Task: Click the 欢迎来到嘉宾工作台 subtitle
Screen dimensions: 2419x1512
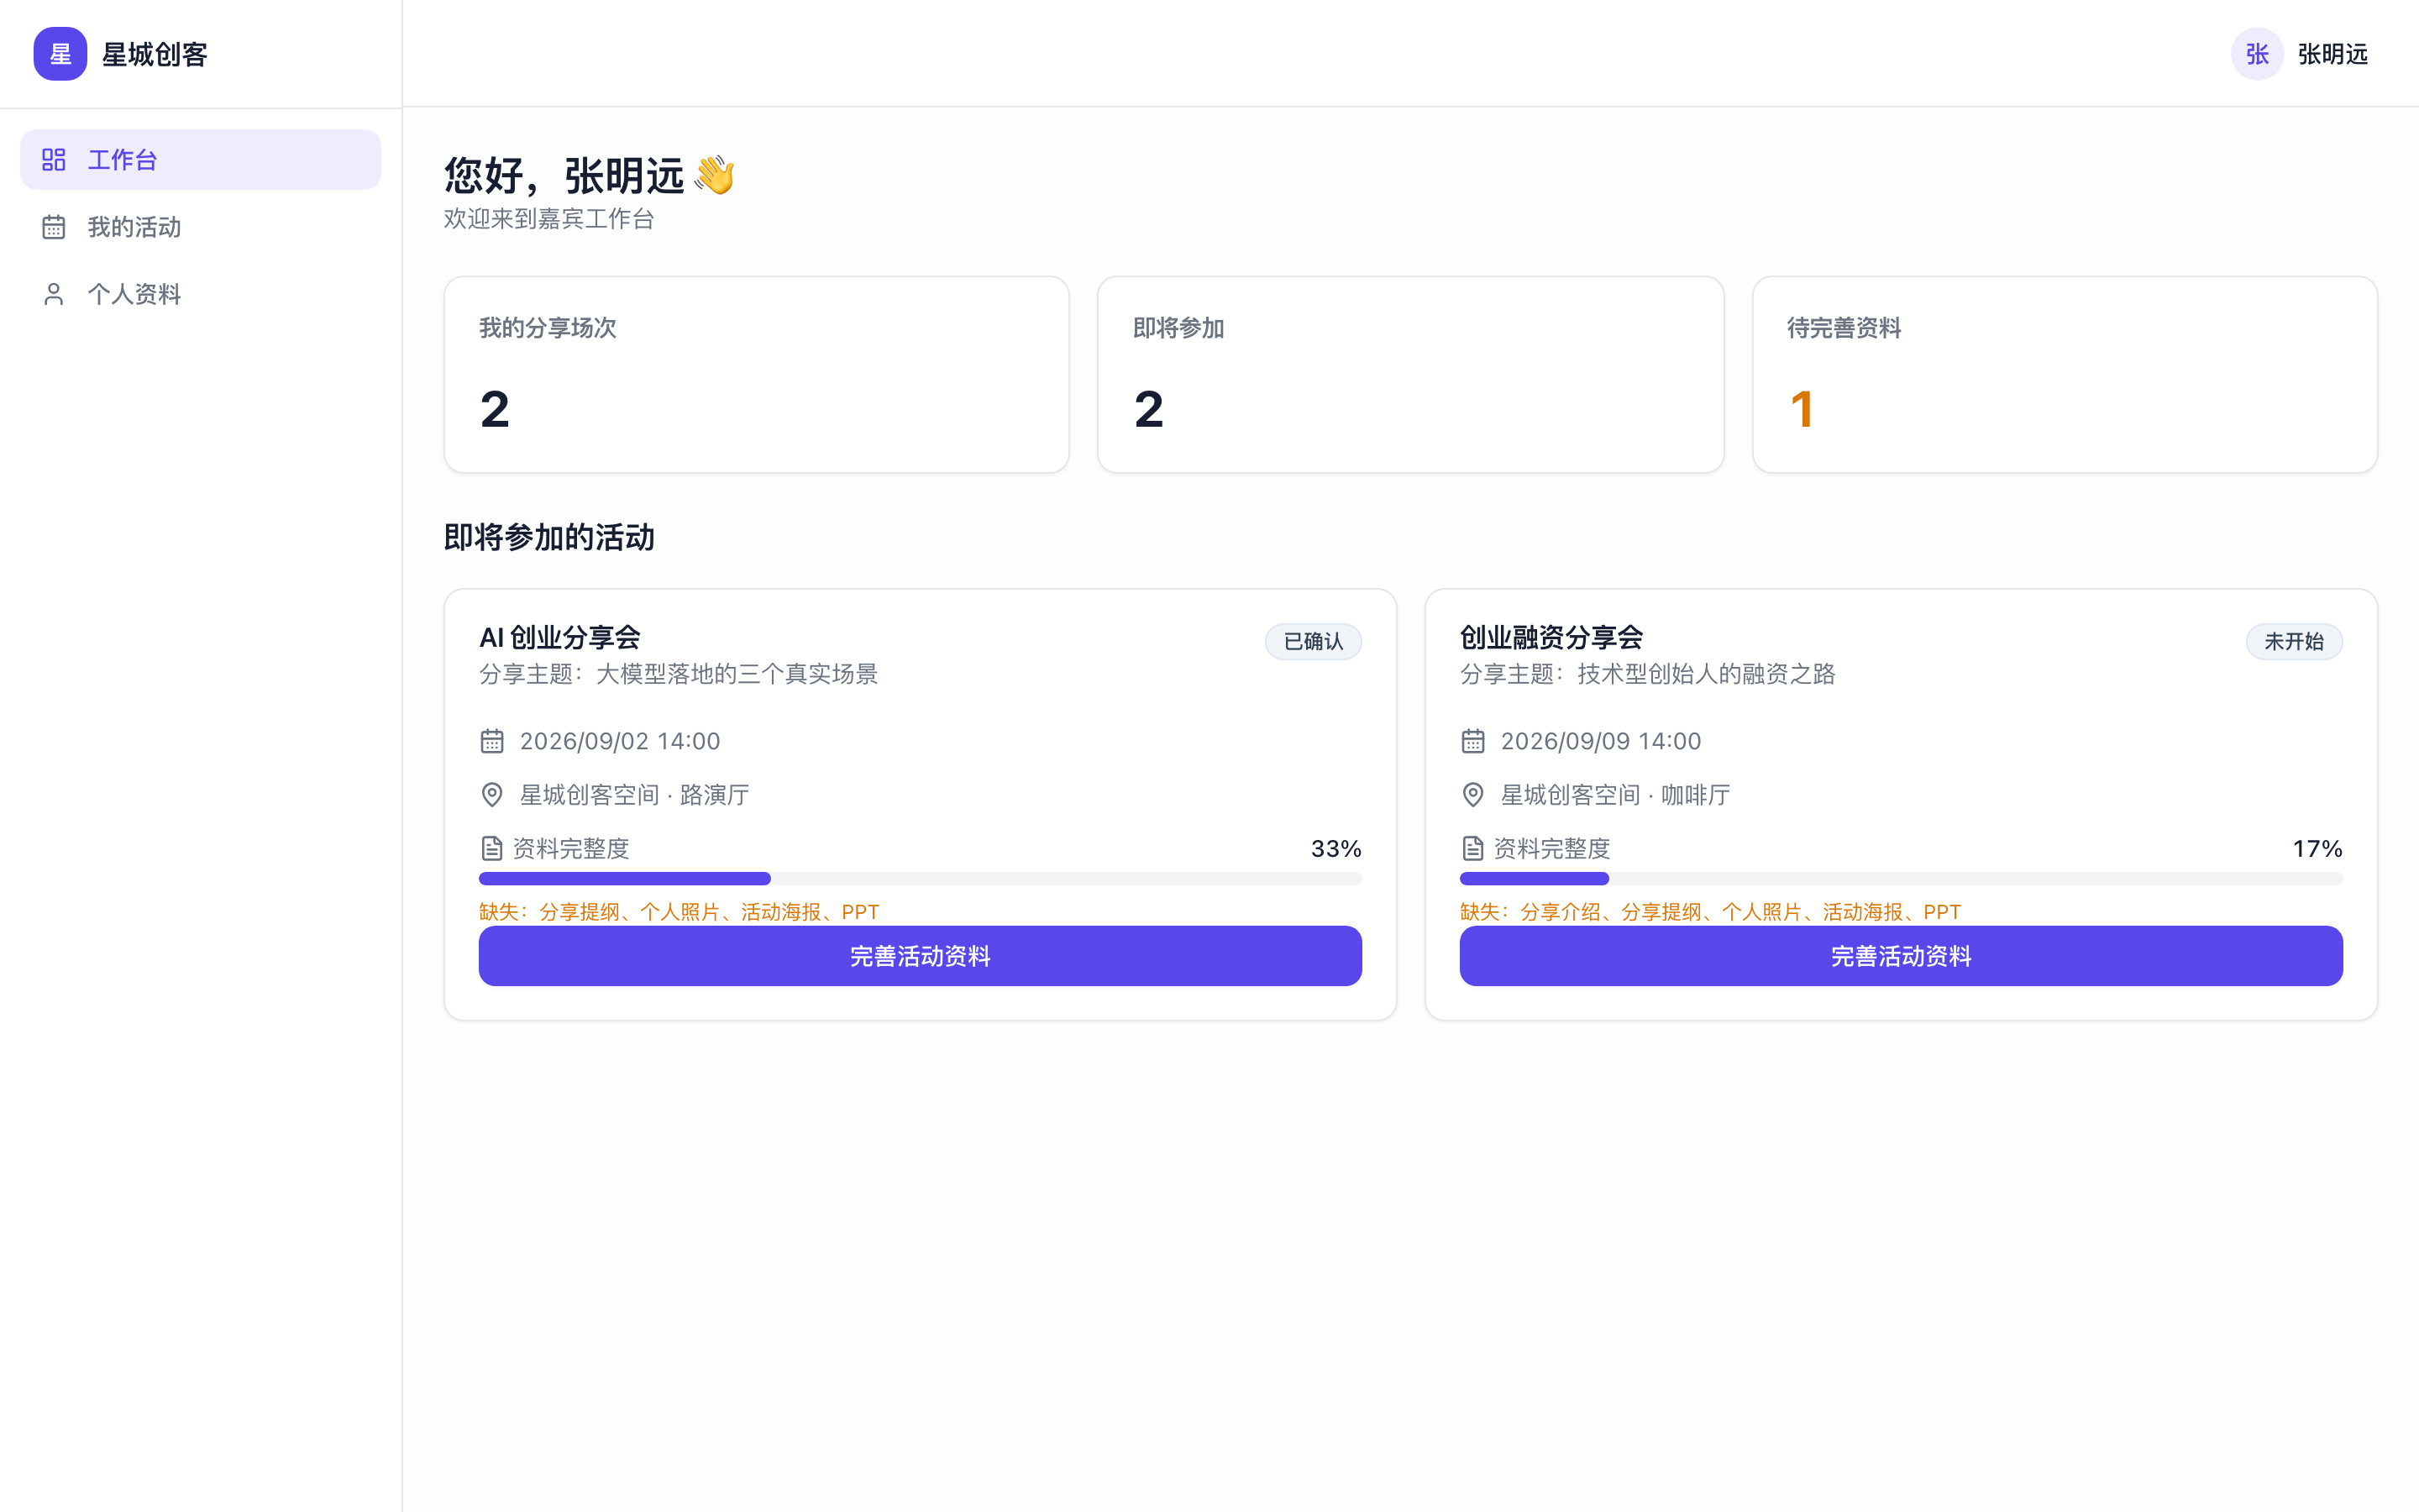Action: click(548, 218)
